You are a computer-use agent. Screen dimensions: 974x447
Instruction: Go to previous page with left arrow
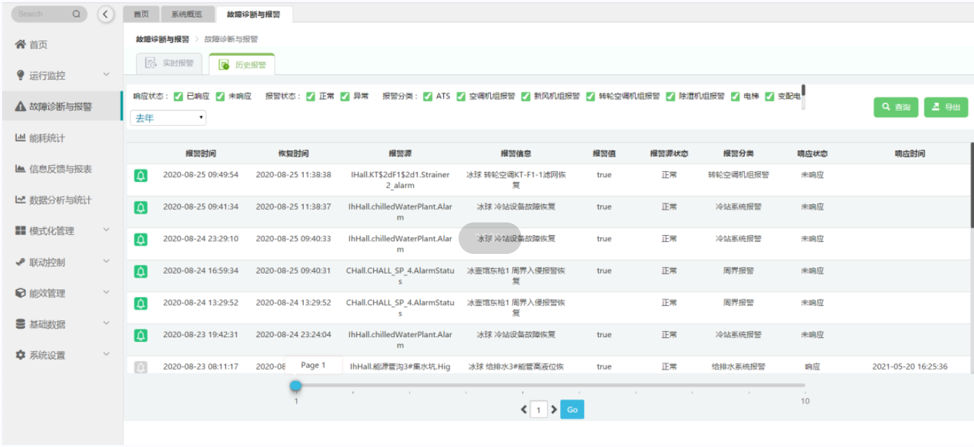(524, 410)
